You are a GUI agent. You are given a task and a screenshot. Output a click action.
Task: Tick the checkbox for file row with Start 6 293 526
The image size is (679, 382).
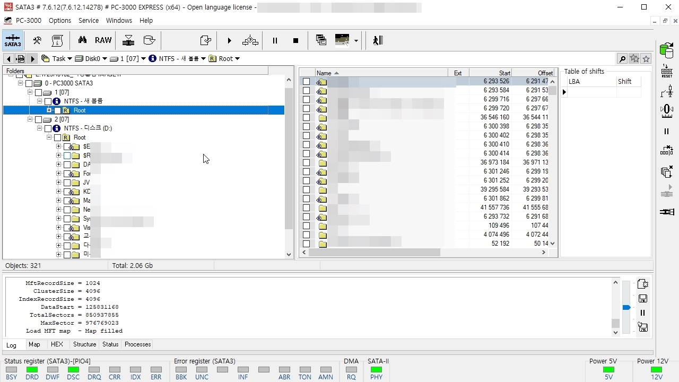click(306, 82)
